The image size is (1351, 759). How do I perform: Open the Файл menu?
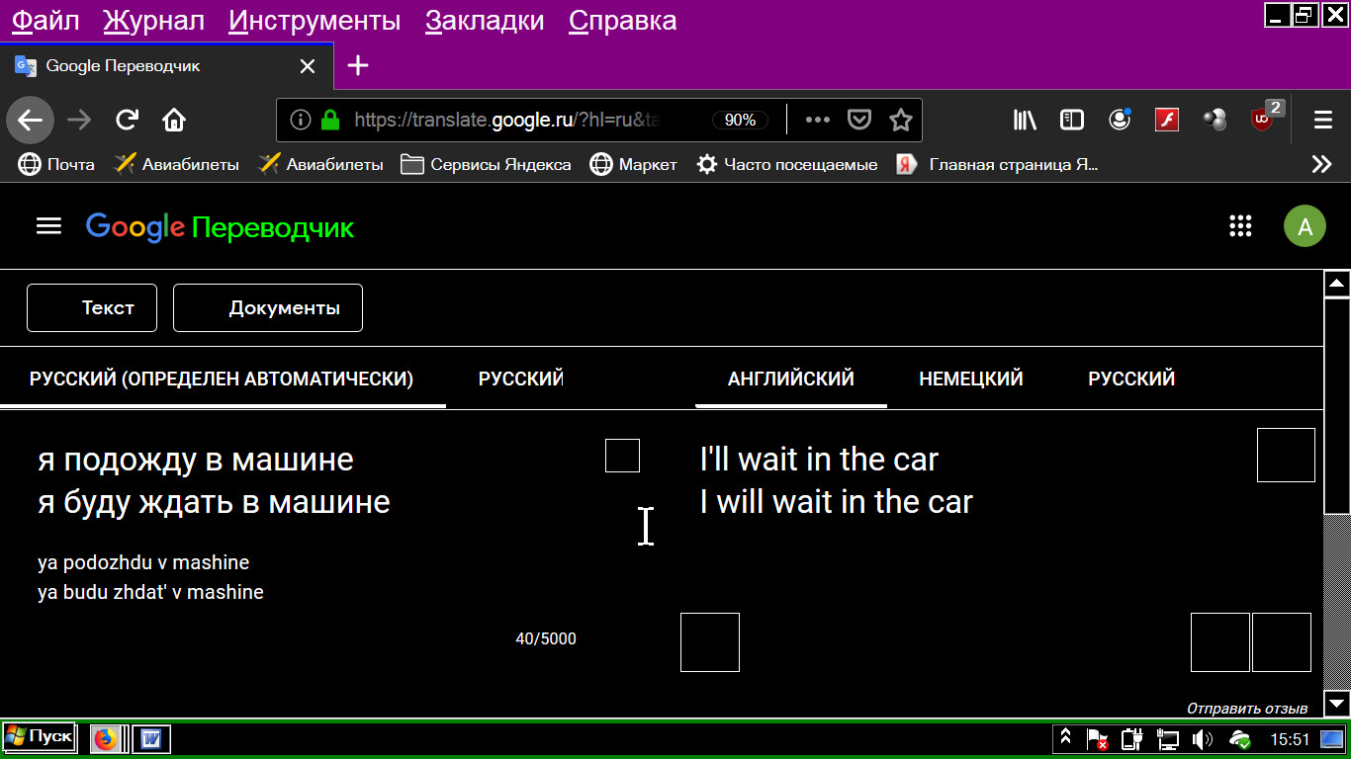point(45,21)
